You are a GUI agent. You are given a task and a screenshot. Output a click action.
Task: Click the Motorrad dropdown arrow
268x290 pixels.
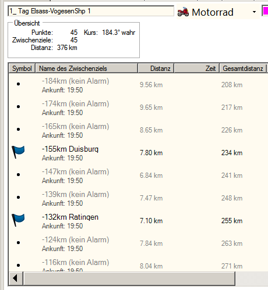[254, 12]
